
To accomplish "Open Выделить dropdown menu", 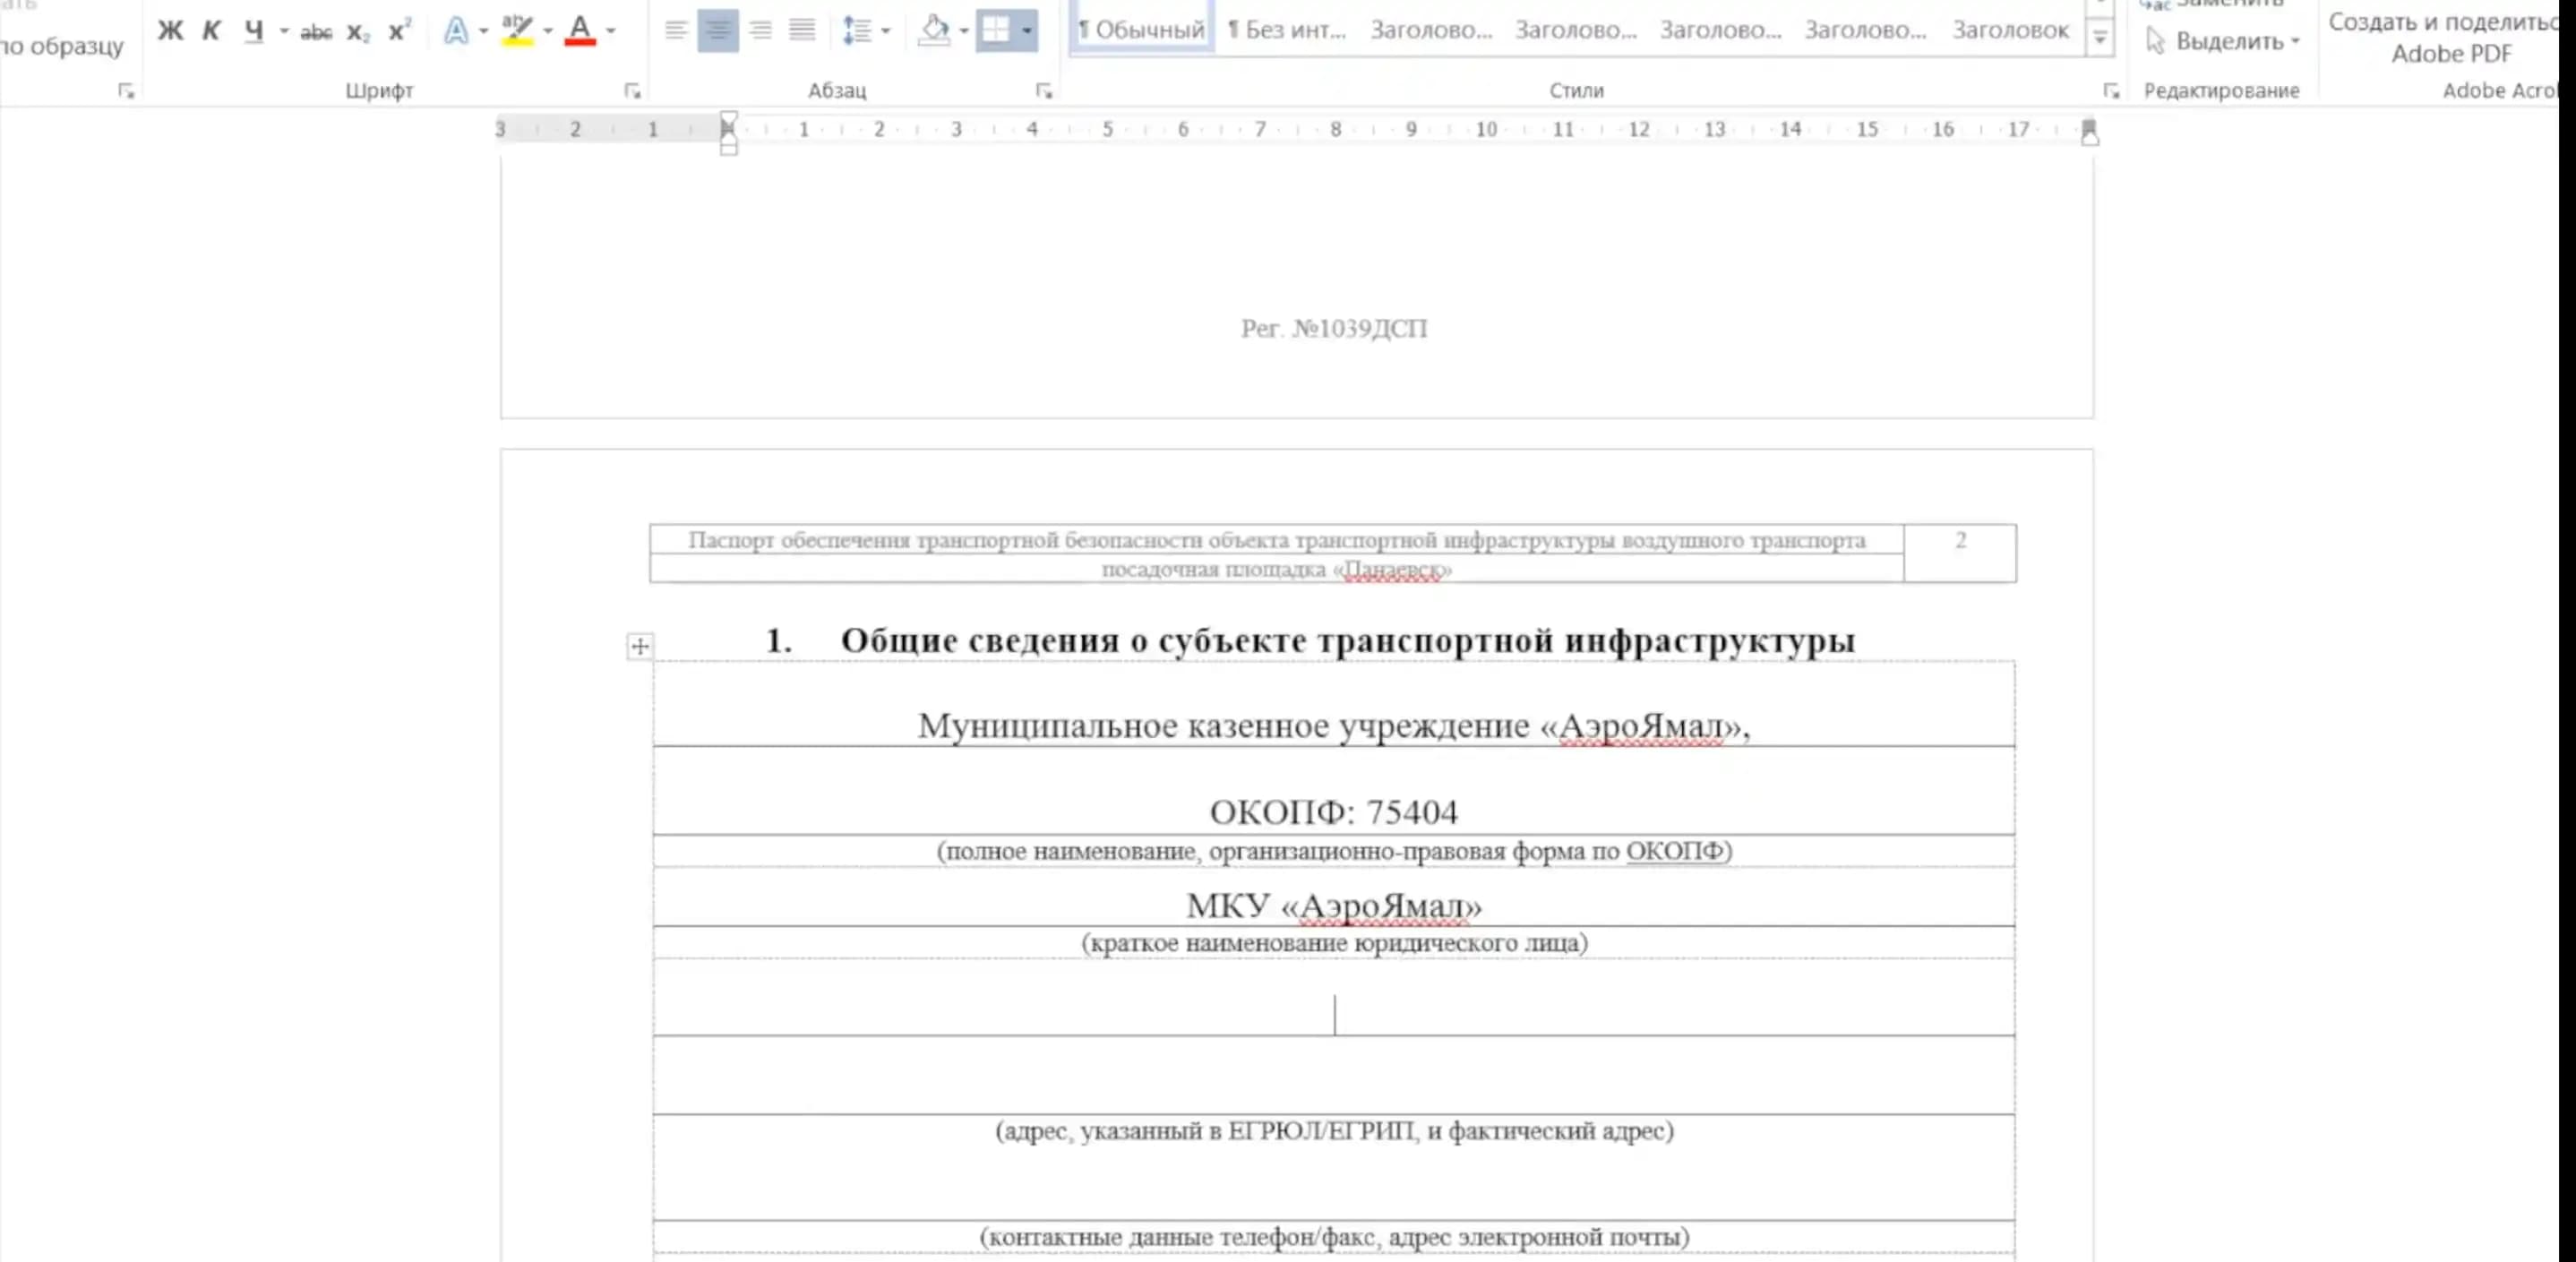I will [2223, 41].
